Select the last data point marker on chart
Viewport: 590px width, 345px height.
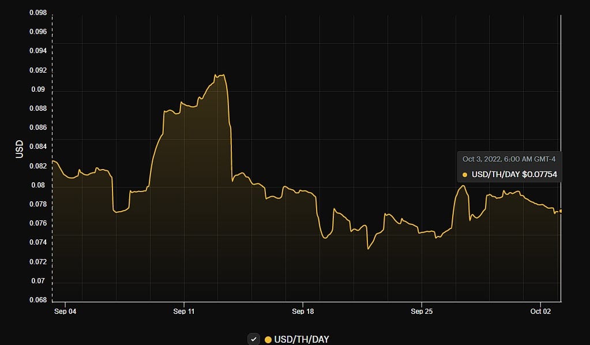pos(560,211)
